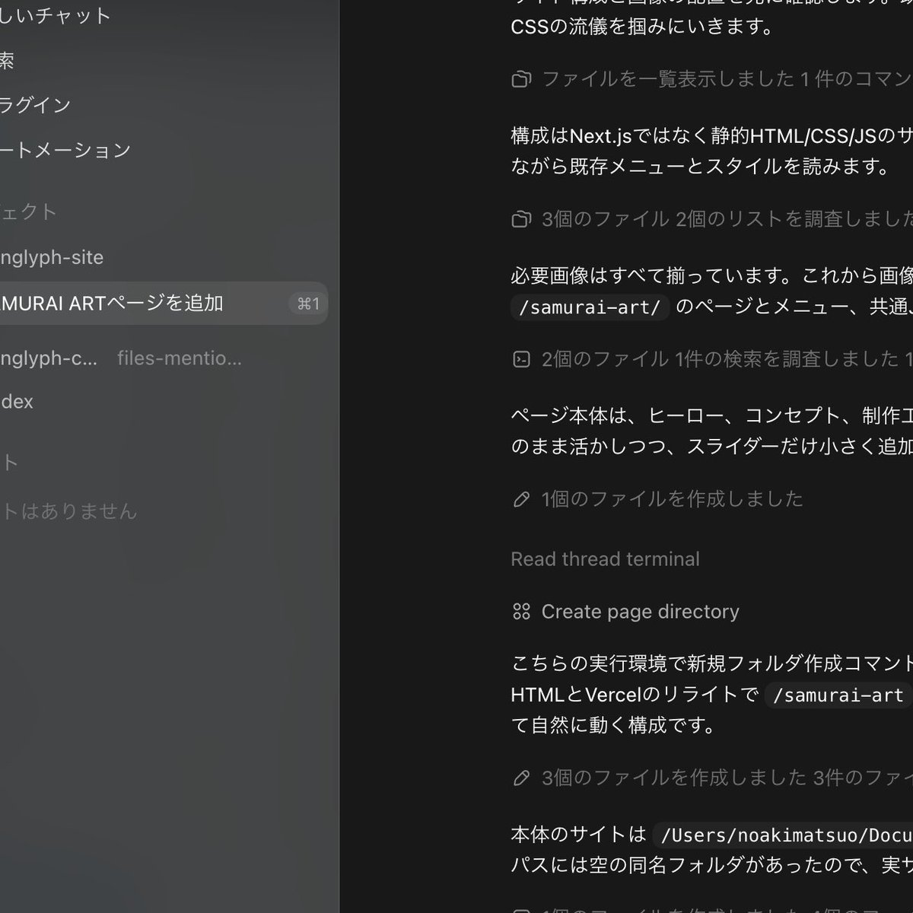The image size is (913, 913).
Task: Open the プラグイン sidebar item
Action: (x=35, y=105)
